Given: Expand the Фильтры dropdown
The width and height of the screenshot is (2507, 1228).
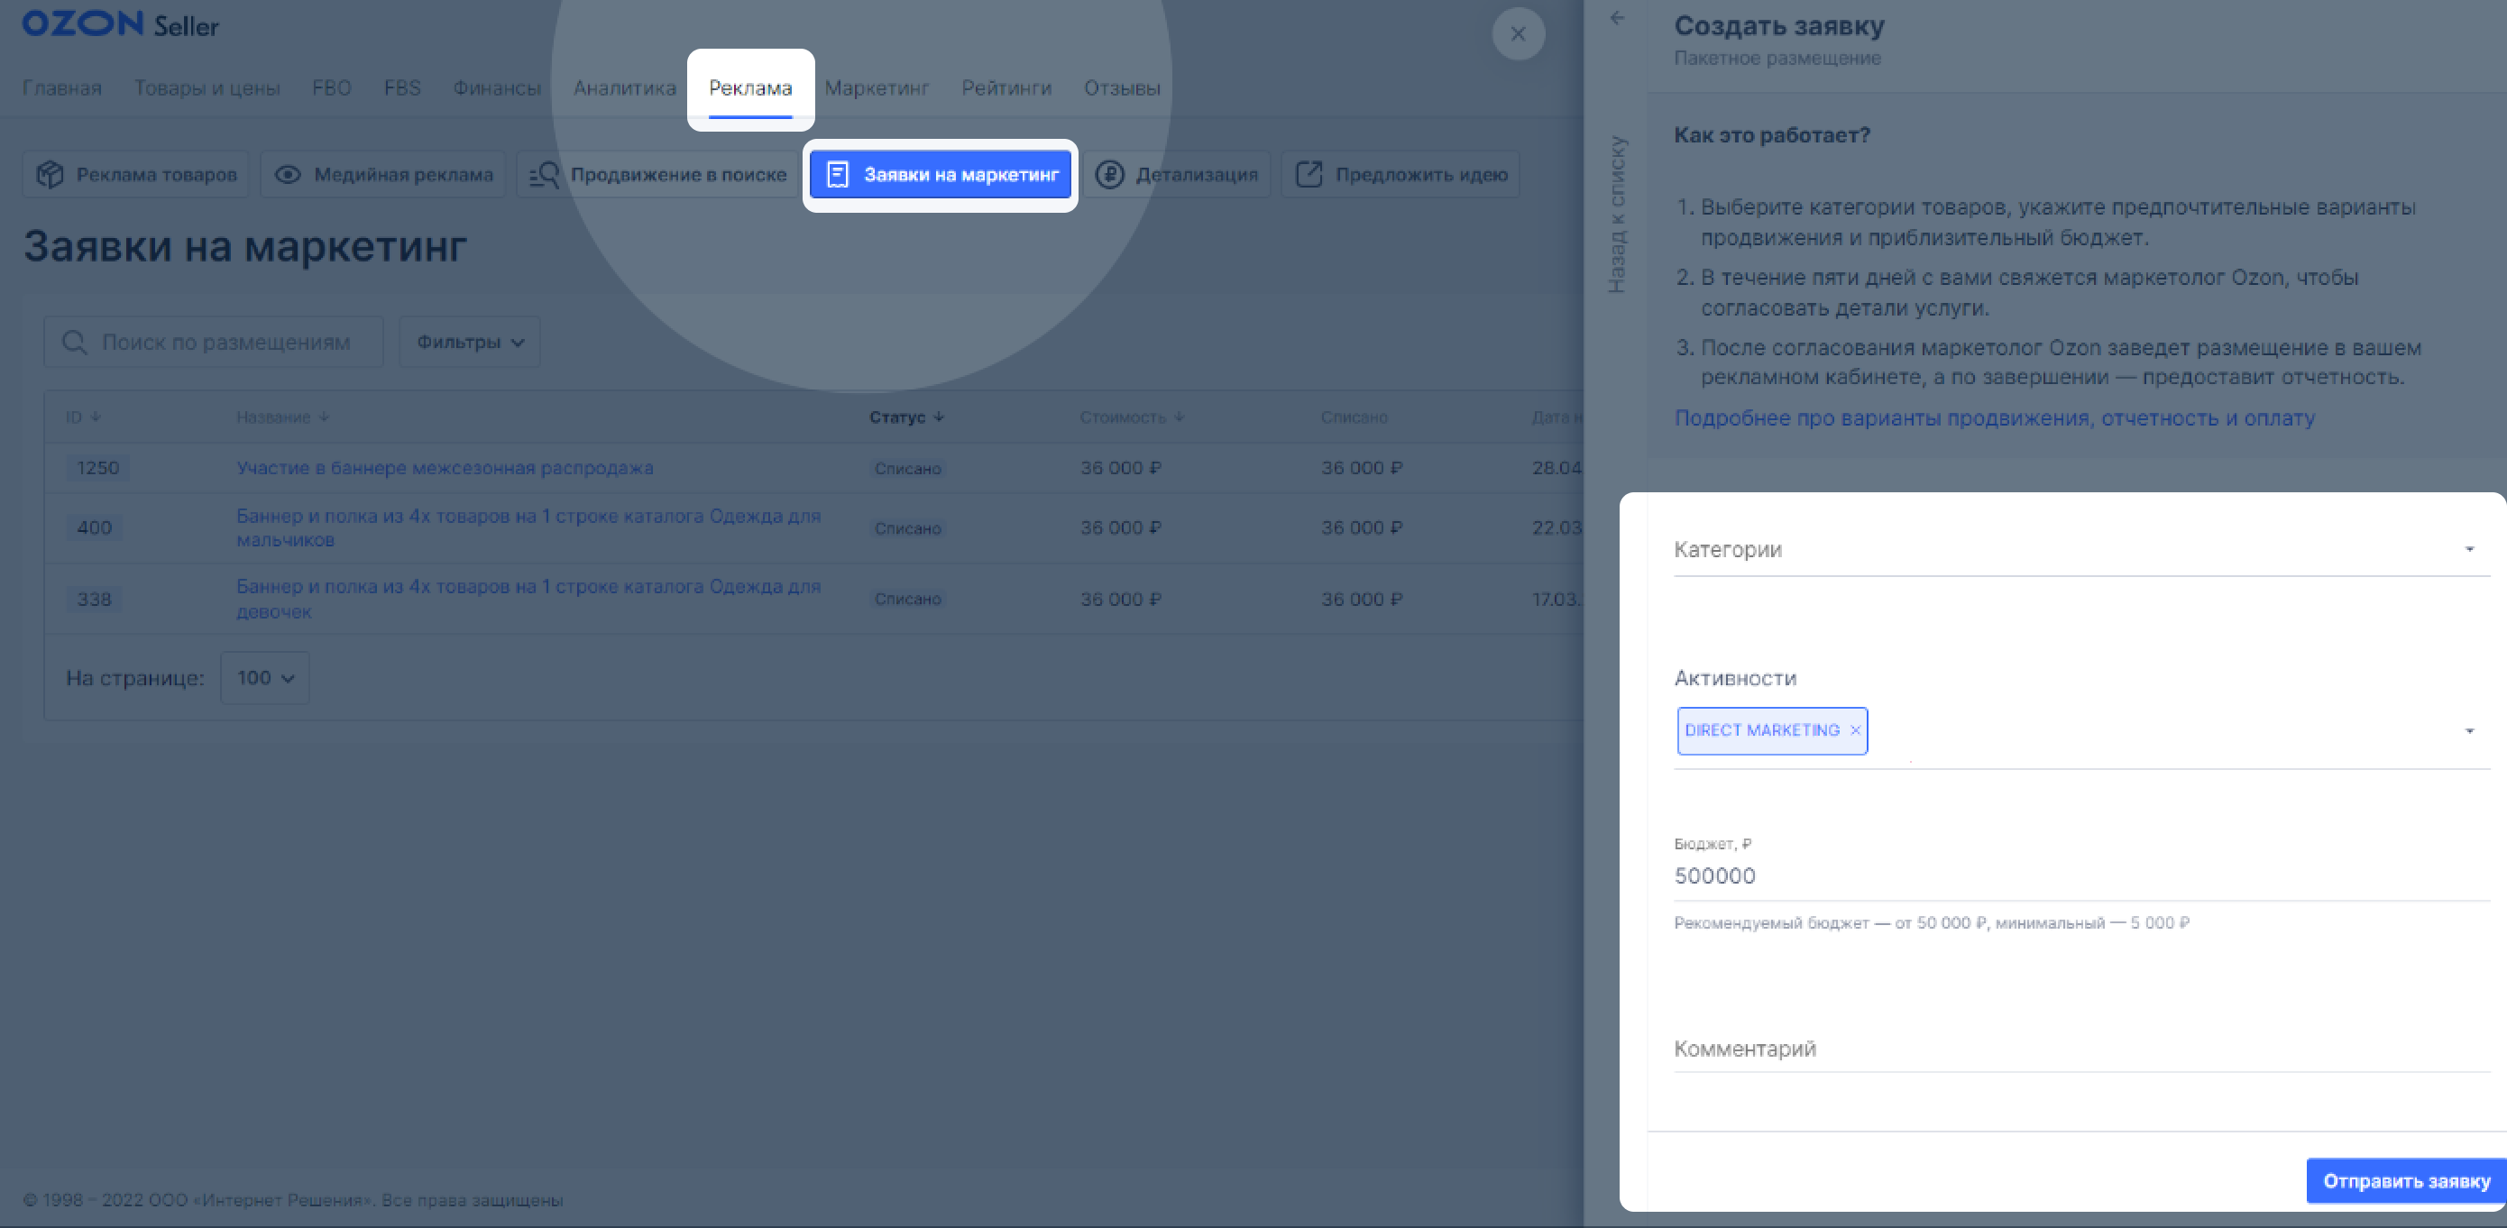Looking at the screenshot, I should [470, 343].
